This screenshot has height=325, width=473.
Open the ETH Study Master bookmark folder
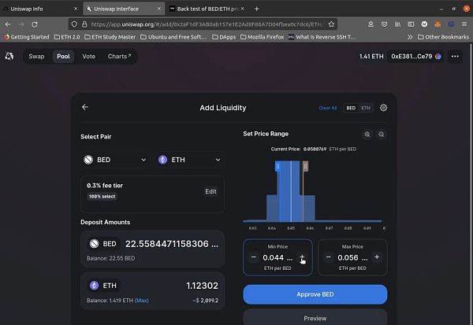pos(110,37)
